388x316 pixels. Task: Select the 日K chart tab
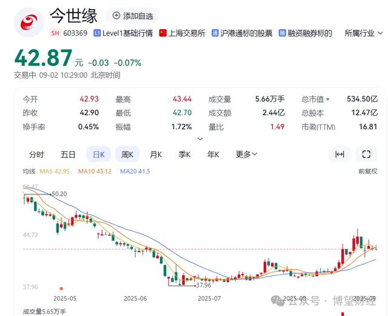pyautogui.click(x=98, y=154)
